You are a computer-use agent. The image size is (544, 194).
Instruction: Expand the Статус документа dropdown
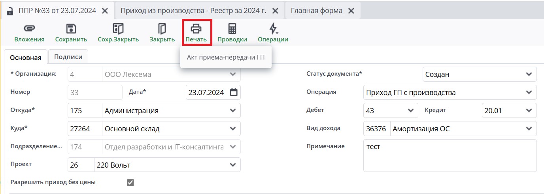(529, 74)
